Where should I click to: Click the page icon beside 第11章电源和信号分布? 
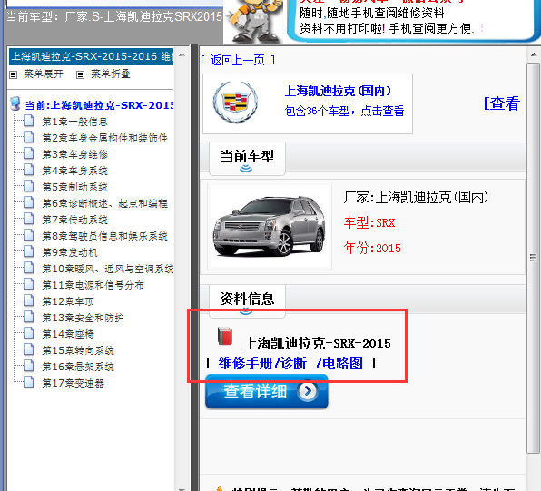[29, 285]
